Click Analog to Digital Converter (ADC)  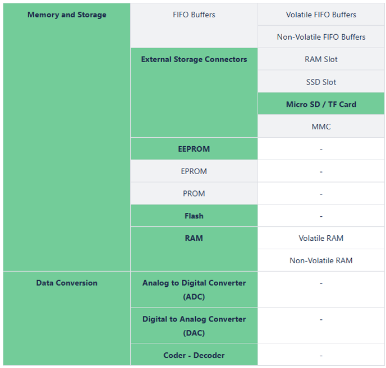194,290
